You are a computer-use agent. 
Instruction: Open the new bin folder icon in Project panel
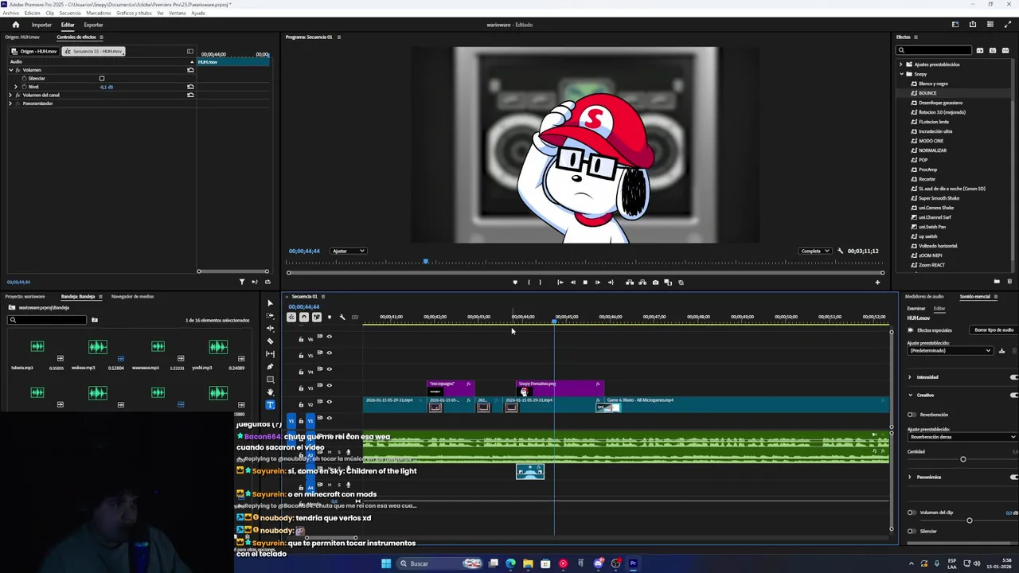tap(94, 320)
